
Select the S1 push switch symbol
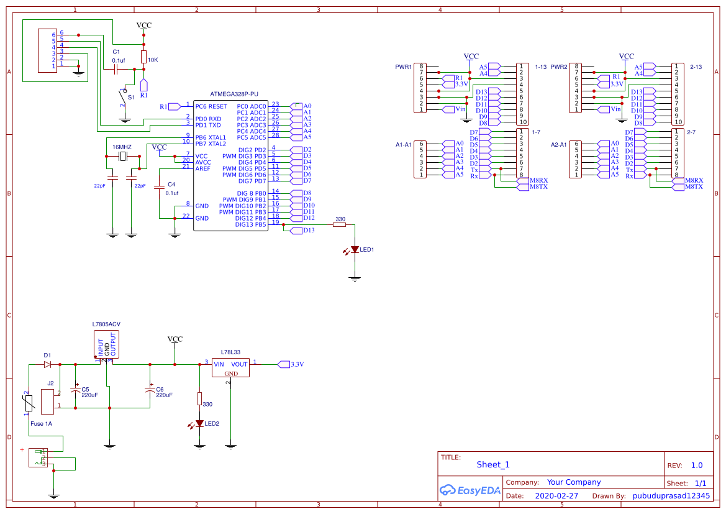123,96
